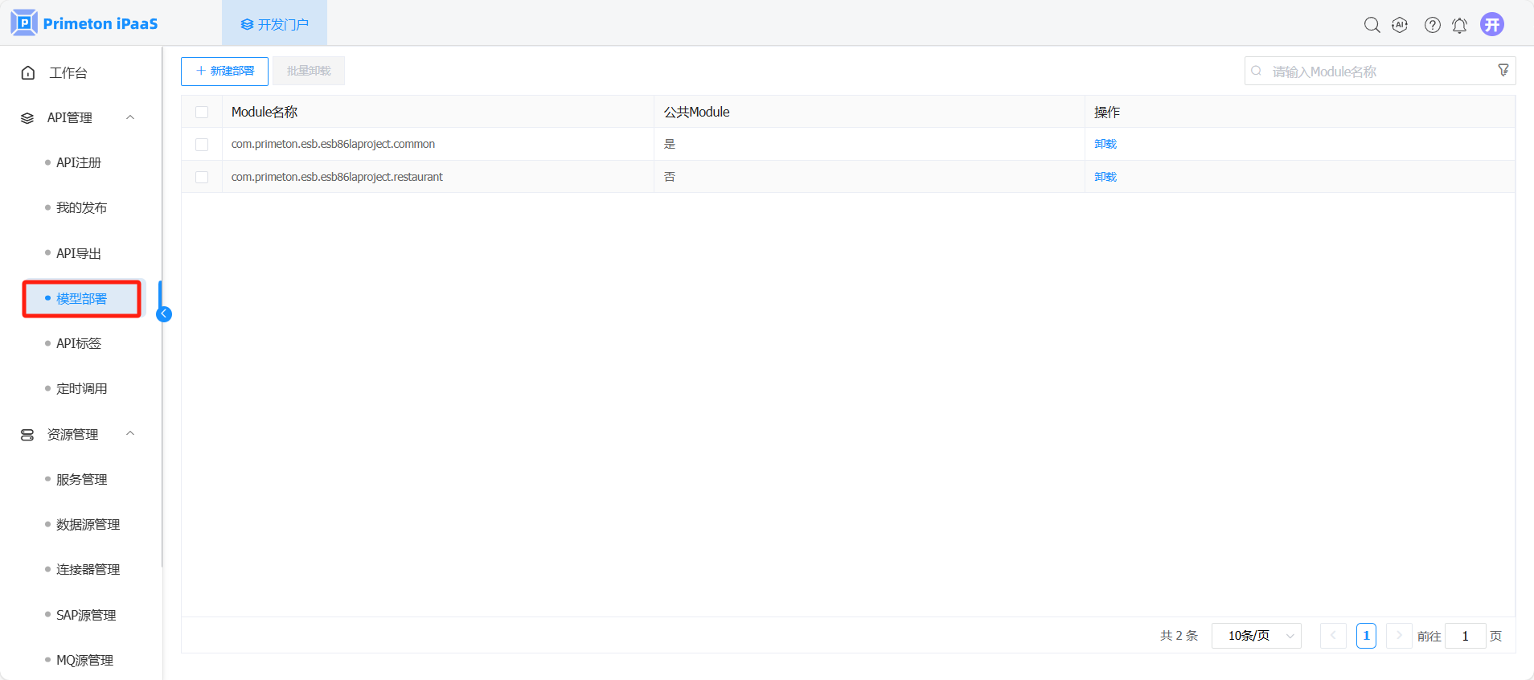Select API注册 in the sidebar

[79, 162]
